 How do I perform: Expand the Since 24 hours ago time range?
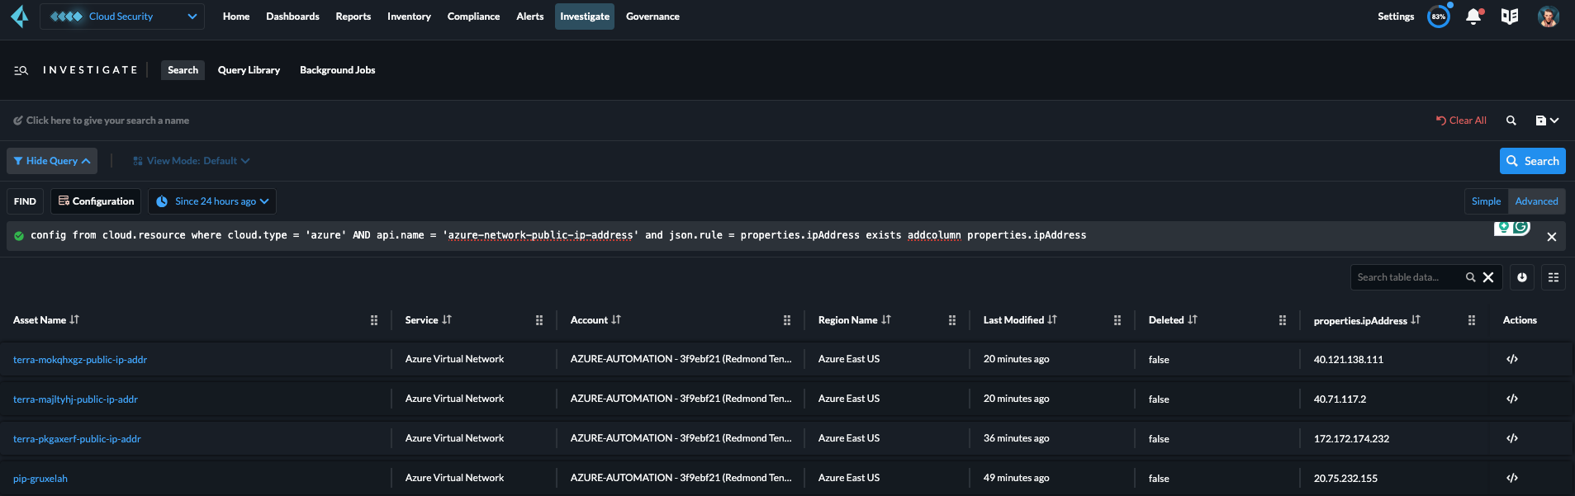coord(213,201)
